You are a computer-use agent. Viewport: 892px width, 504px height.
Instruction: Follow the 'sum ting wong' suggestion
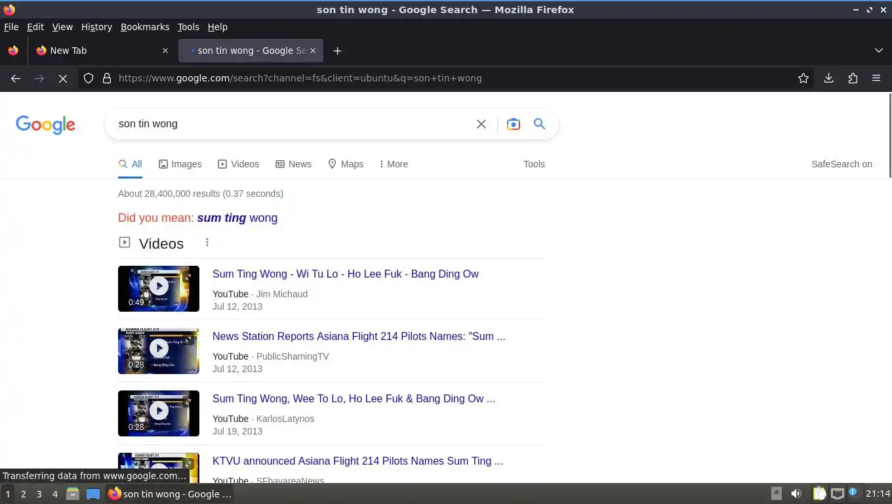coord(237,218)
